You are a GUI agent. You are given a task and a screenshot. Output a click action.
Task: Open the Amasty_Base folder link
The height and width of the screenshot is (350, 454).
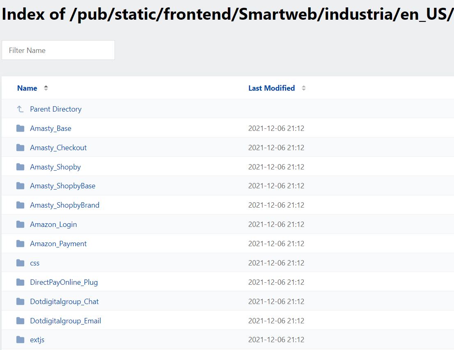[50, 128]
